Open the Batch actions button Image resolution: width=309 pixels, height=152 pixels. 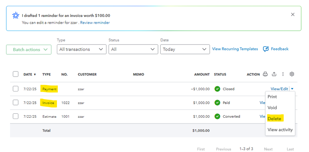click(x=29, y=50)
